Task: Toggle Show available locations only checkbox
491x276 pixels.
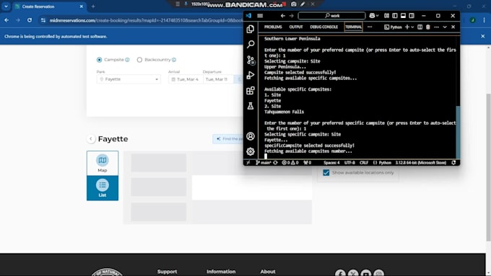Action: pyautogui.click(x=326, y=172)
